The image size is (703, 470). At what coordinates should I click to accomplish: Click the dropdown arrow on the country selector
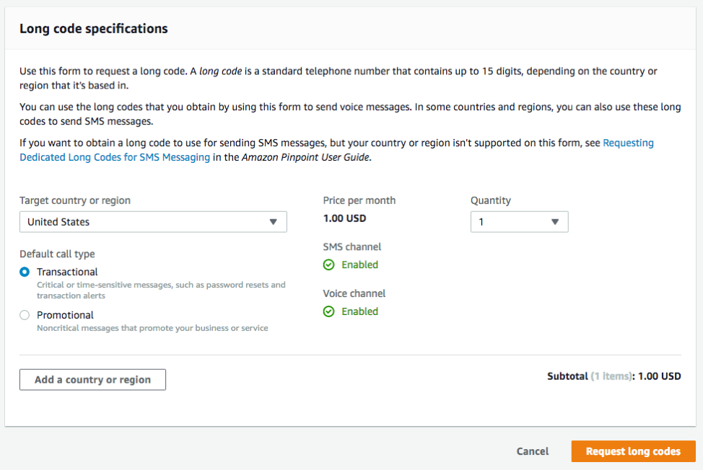[274, 221]
